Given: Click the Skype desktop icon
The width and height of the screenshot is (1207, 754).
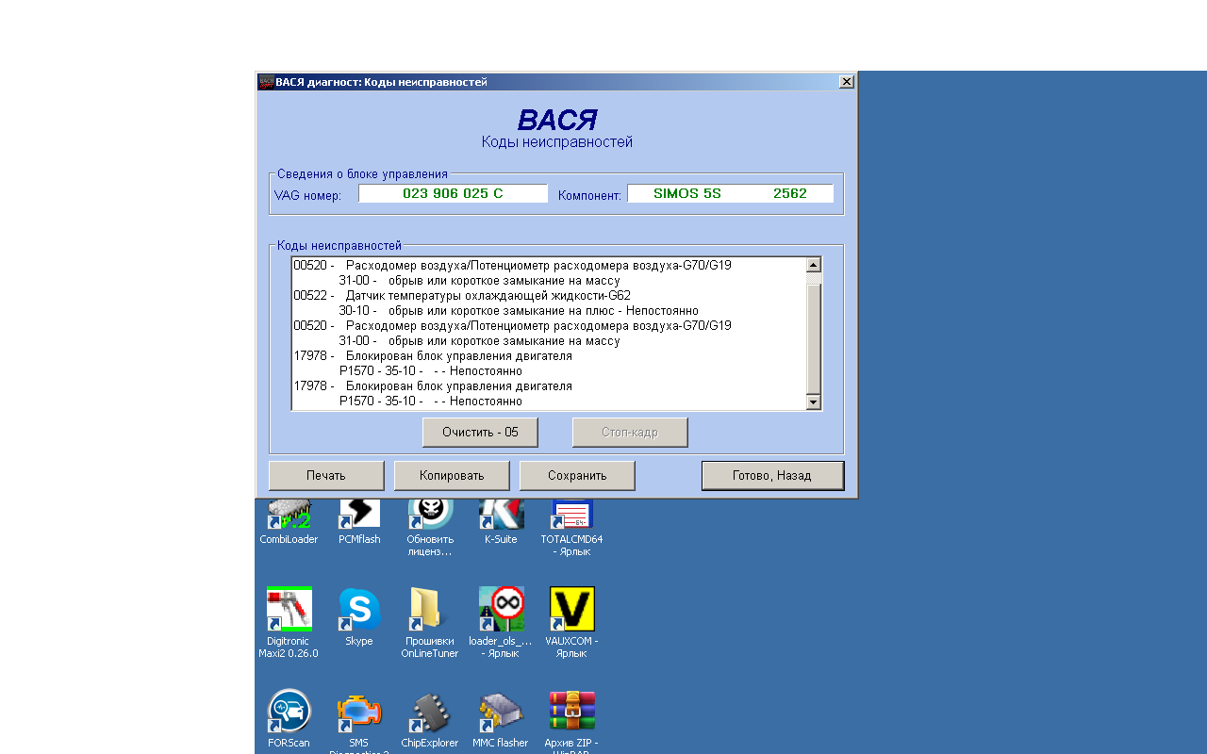Looking at the screenshot, I should (359, 611).
